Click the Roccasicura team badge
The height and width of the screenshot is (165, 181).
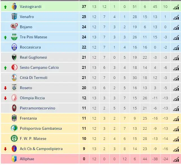(14, 47)
